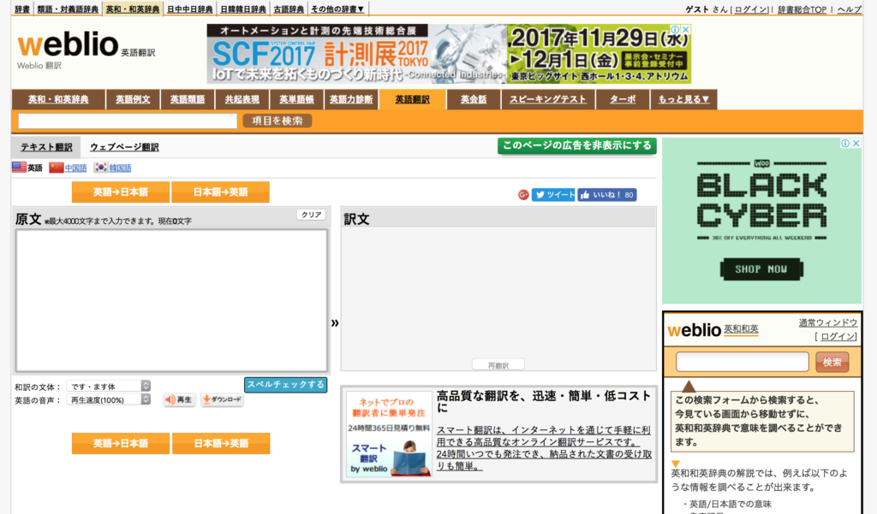Open the 日韓韓日辞典 top menu
Image resolution: width=877 pixels, height=514 pixels.
tap(242, 9)
